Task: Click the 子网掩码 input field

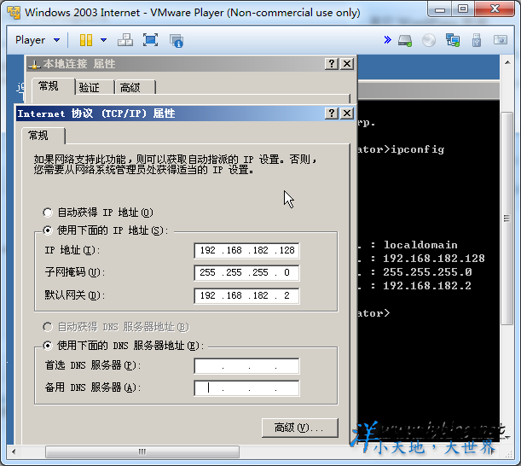Action: pos(246,273)
